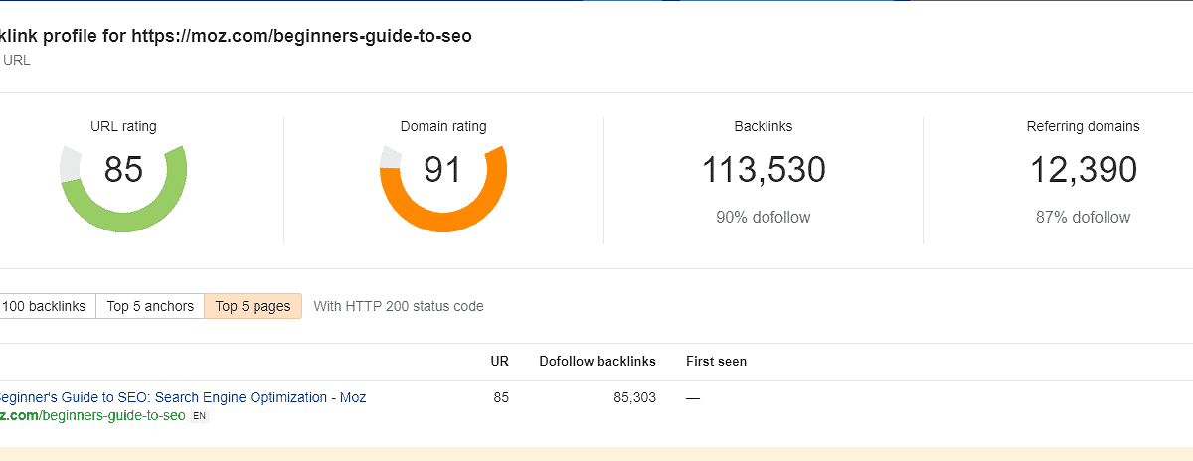Open the 100 backlinks tab
This screenshot has width=1193, height=461.
click(x=47, y=306)
